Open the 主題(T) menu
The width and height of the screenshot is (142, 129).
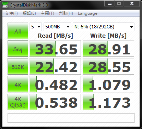click(47, 13)
